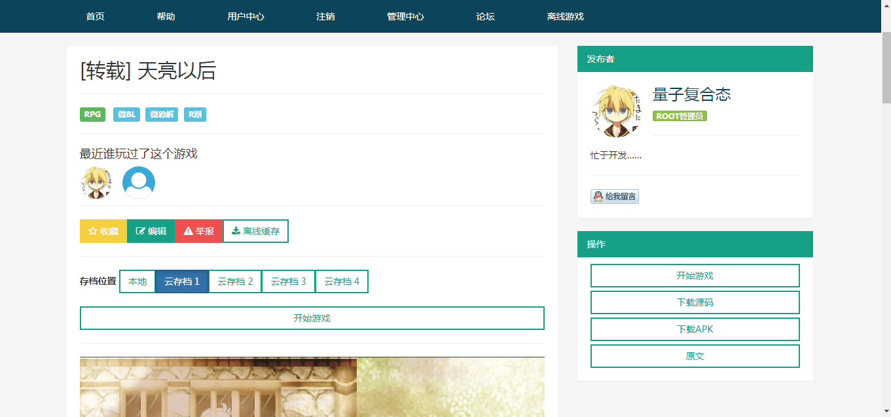The width and height of the screenshot is (891, 417).
Task: Click publisher status text 忙于开发
Action: pyautogui.click(x=616, y=156)
